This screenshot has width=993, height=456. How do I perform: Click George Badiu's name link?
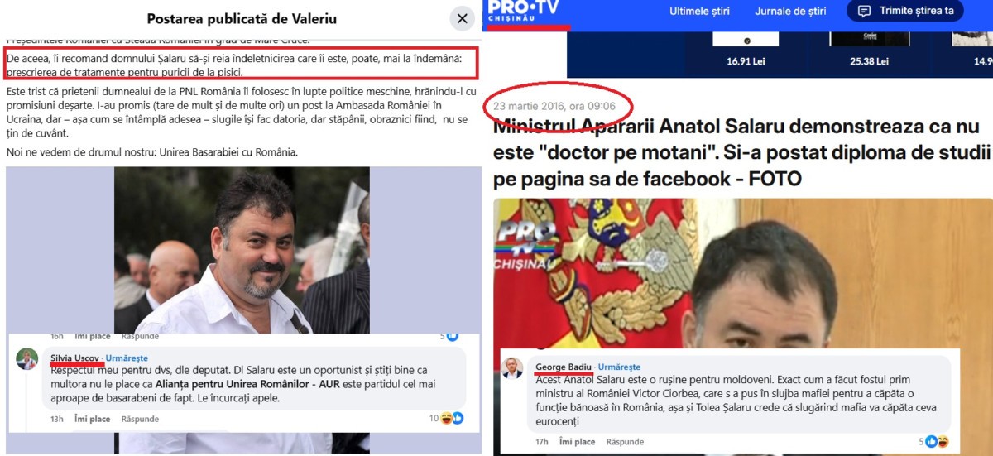(x=564, y=367)
